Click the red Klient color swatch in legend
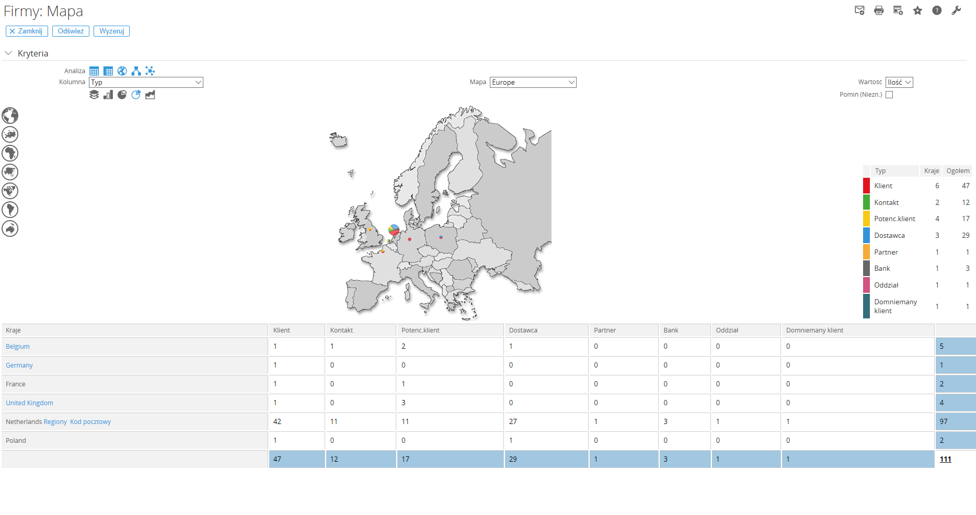This screenshot has height=515, width=976. pyautogui.click(x=866, y=186)
